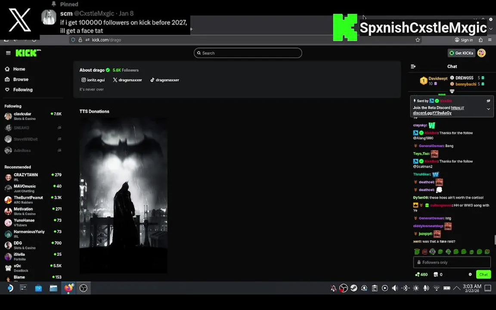Click Firefox tracking protection shield icon

[x=73, y=40]
